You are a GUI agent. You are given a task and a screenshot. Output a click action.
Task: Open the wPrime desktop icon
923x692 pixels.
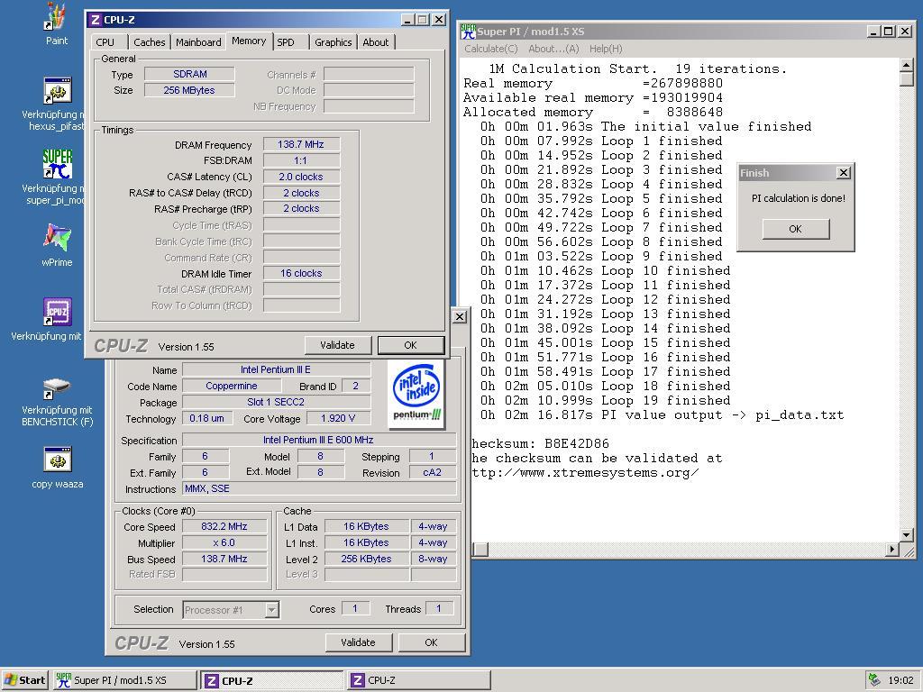tap(57, 238)
